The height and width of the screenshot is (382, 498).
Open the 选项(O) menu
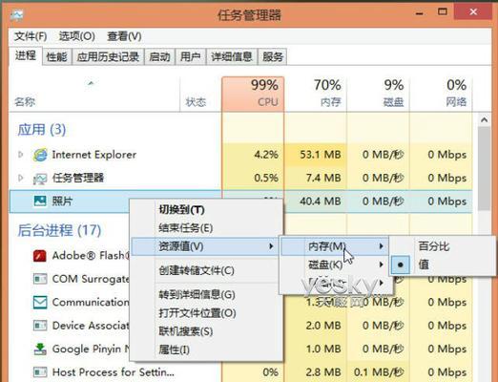click(x=77, y=36)
